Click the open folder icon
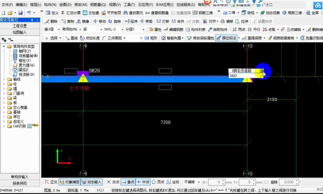 10,13
